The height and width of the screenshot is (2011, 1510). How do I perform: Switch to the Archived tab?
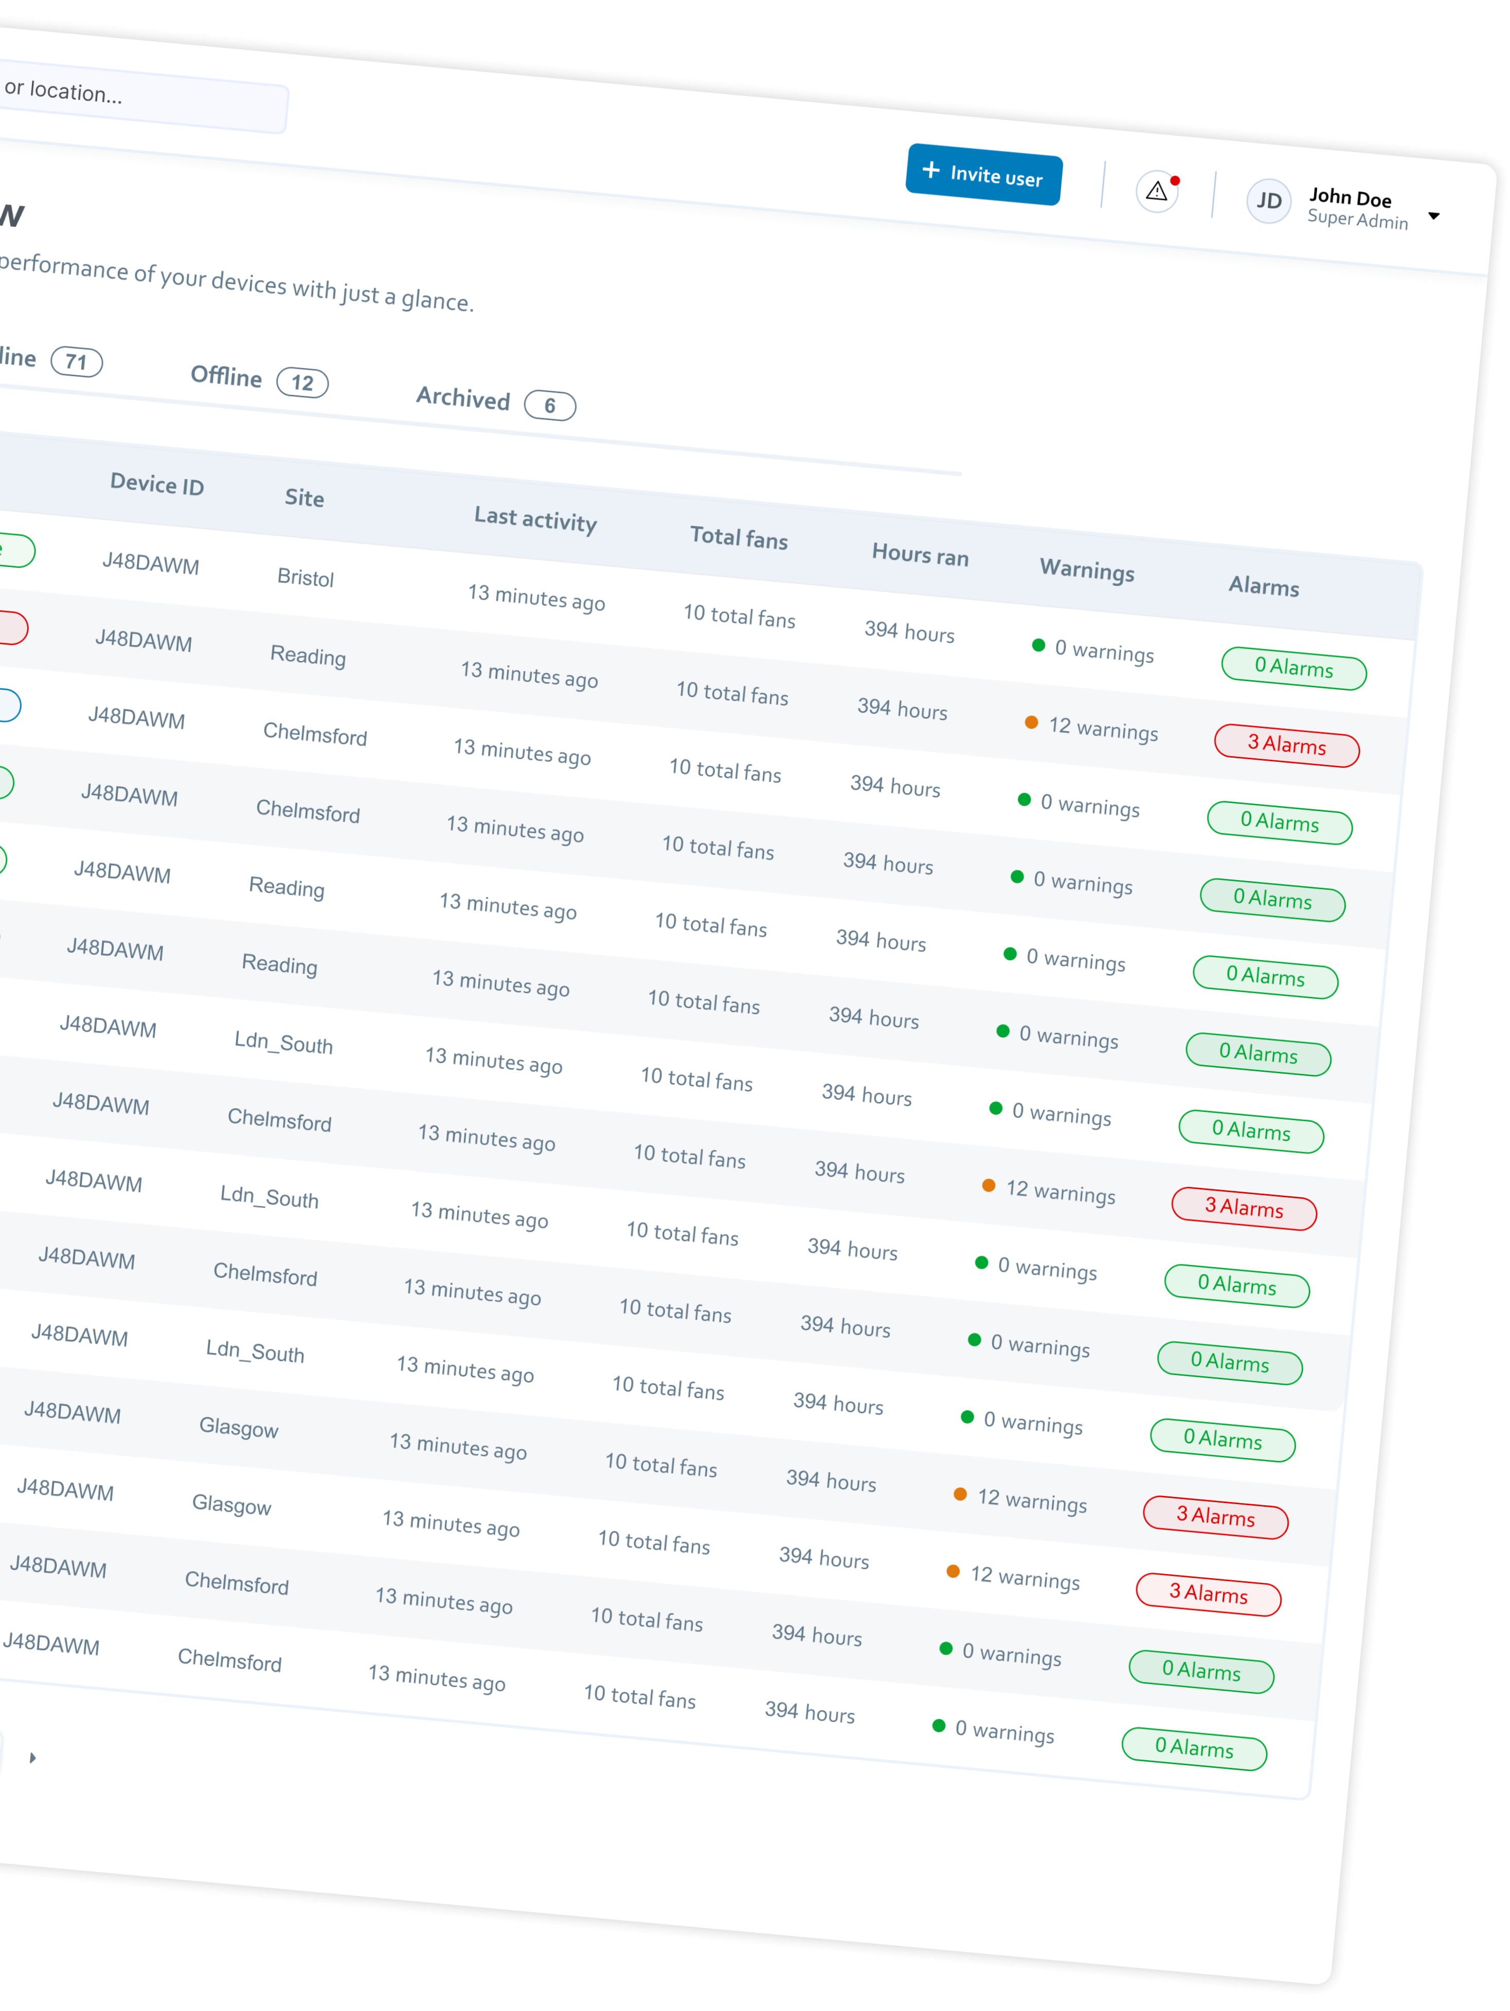(463, 398)
